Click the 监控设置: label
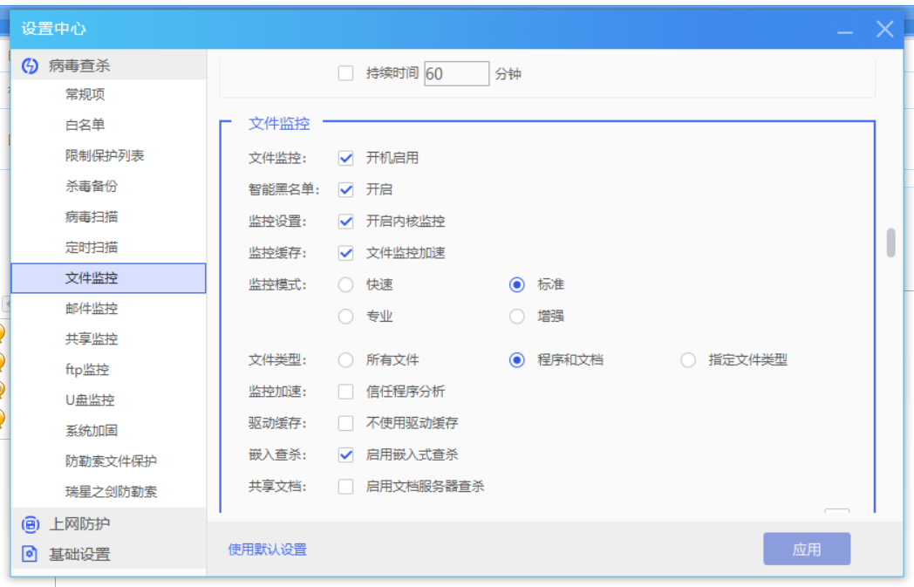 [x=277, y=222]
